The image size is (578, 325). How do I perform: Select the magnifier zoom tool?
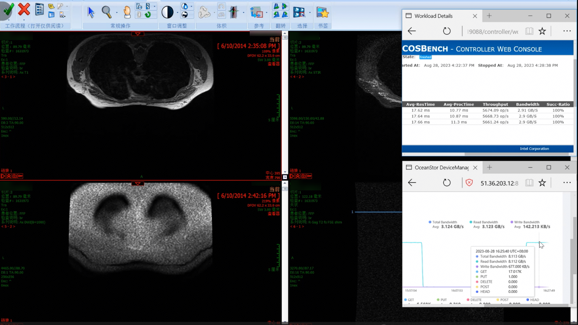pyautogui.click(x=106, y=12)
